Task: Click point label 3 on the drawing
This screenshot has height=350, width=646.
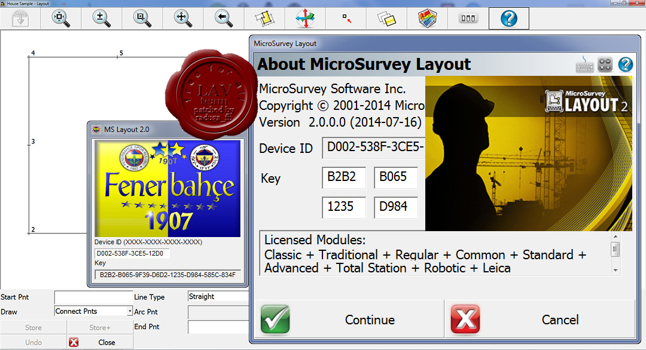Action: click(x=33, y=141)
